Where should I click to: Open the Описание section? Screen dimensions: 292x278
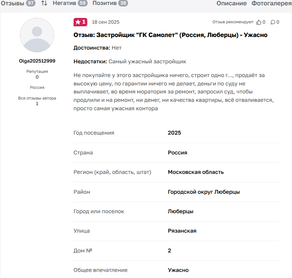click(231, 3)
